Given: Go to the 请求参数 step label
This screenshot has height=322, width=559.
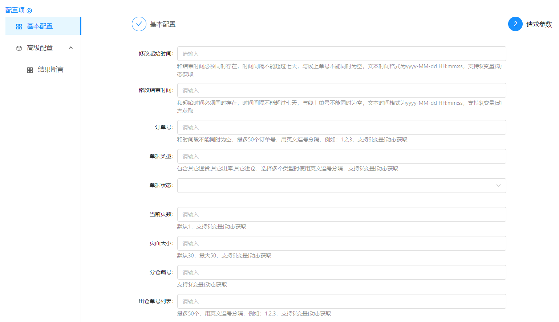Looking at the screenshot, I should [539, 24].
